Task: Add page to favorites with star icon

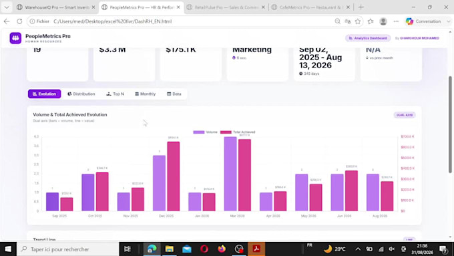Action: [x=358, y=21]
